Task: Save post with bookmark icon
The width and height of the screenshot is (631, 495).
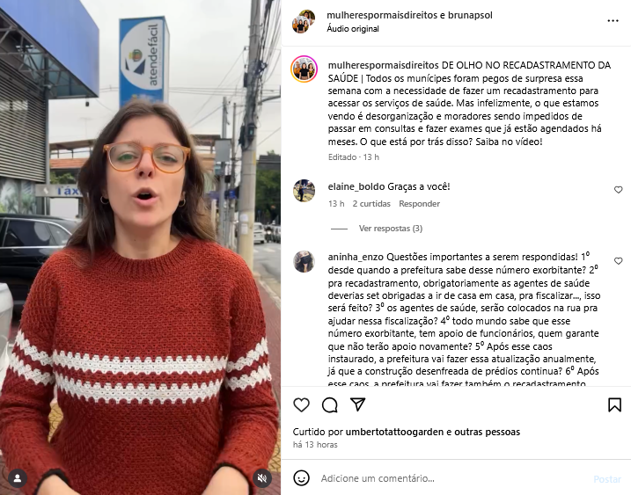Action: (614, 404)
